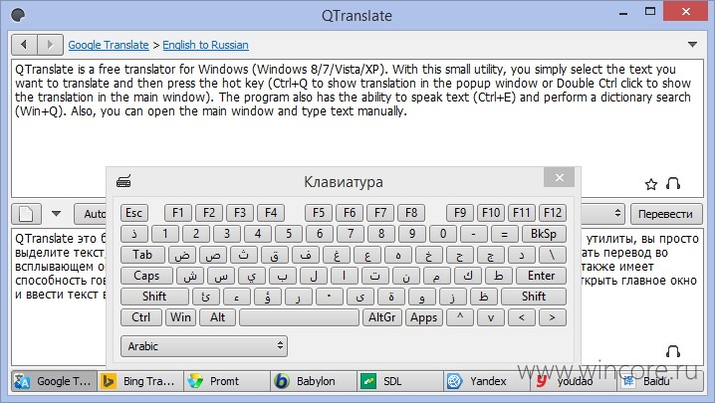Open the English to Russian language link
The width and height of the screenshot is (715, 403).
(x=206, y=45)
